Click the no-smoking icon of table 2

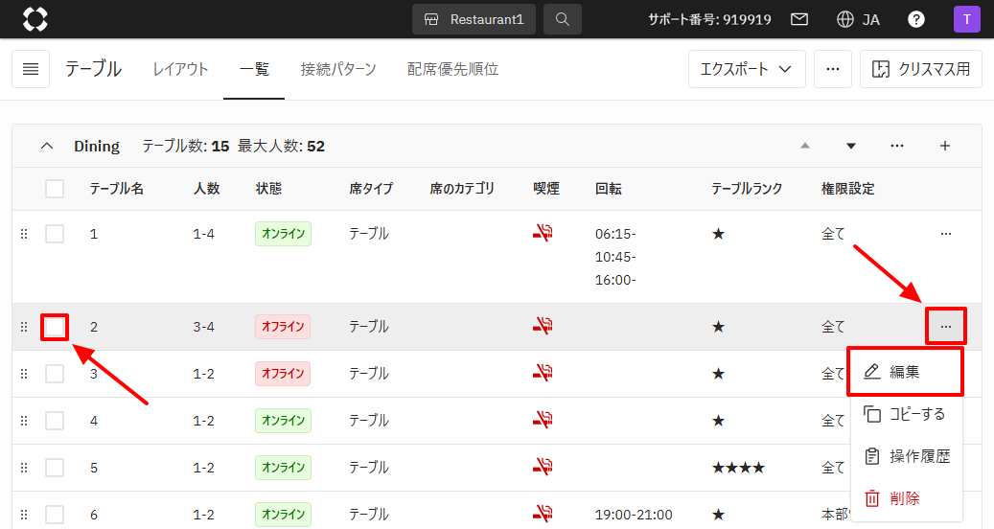[x=543, y=327]
